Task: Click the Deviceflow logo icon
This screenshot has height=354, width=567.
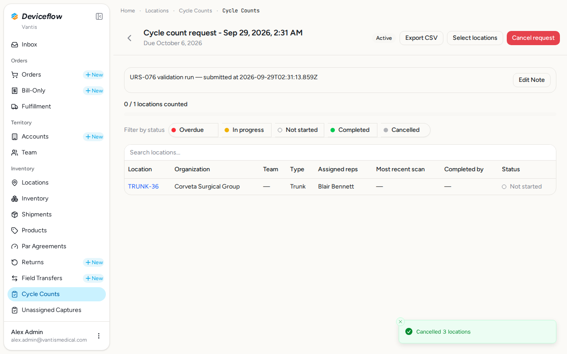Action: pos(15,16)
